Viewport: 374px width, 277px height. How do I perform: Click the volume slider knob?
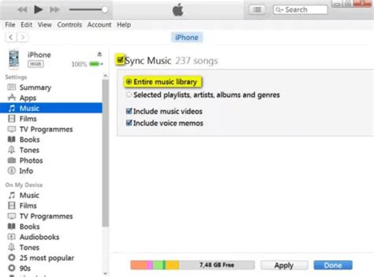coord(104,9)
